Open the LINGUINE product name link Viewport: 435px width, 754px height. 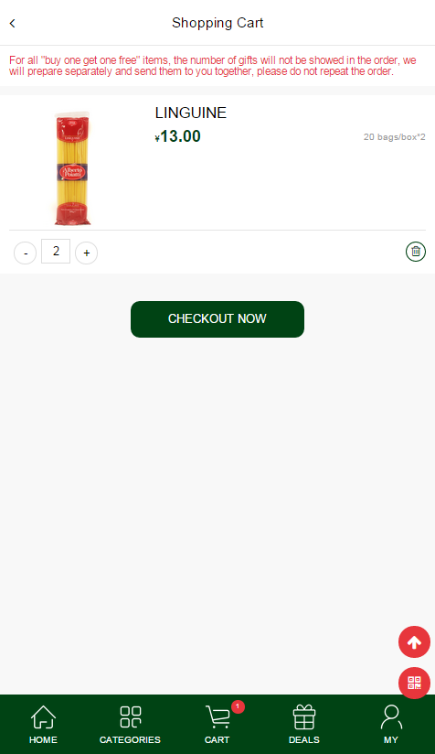pyautogui.click(x=191, y=113)
